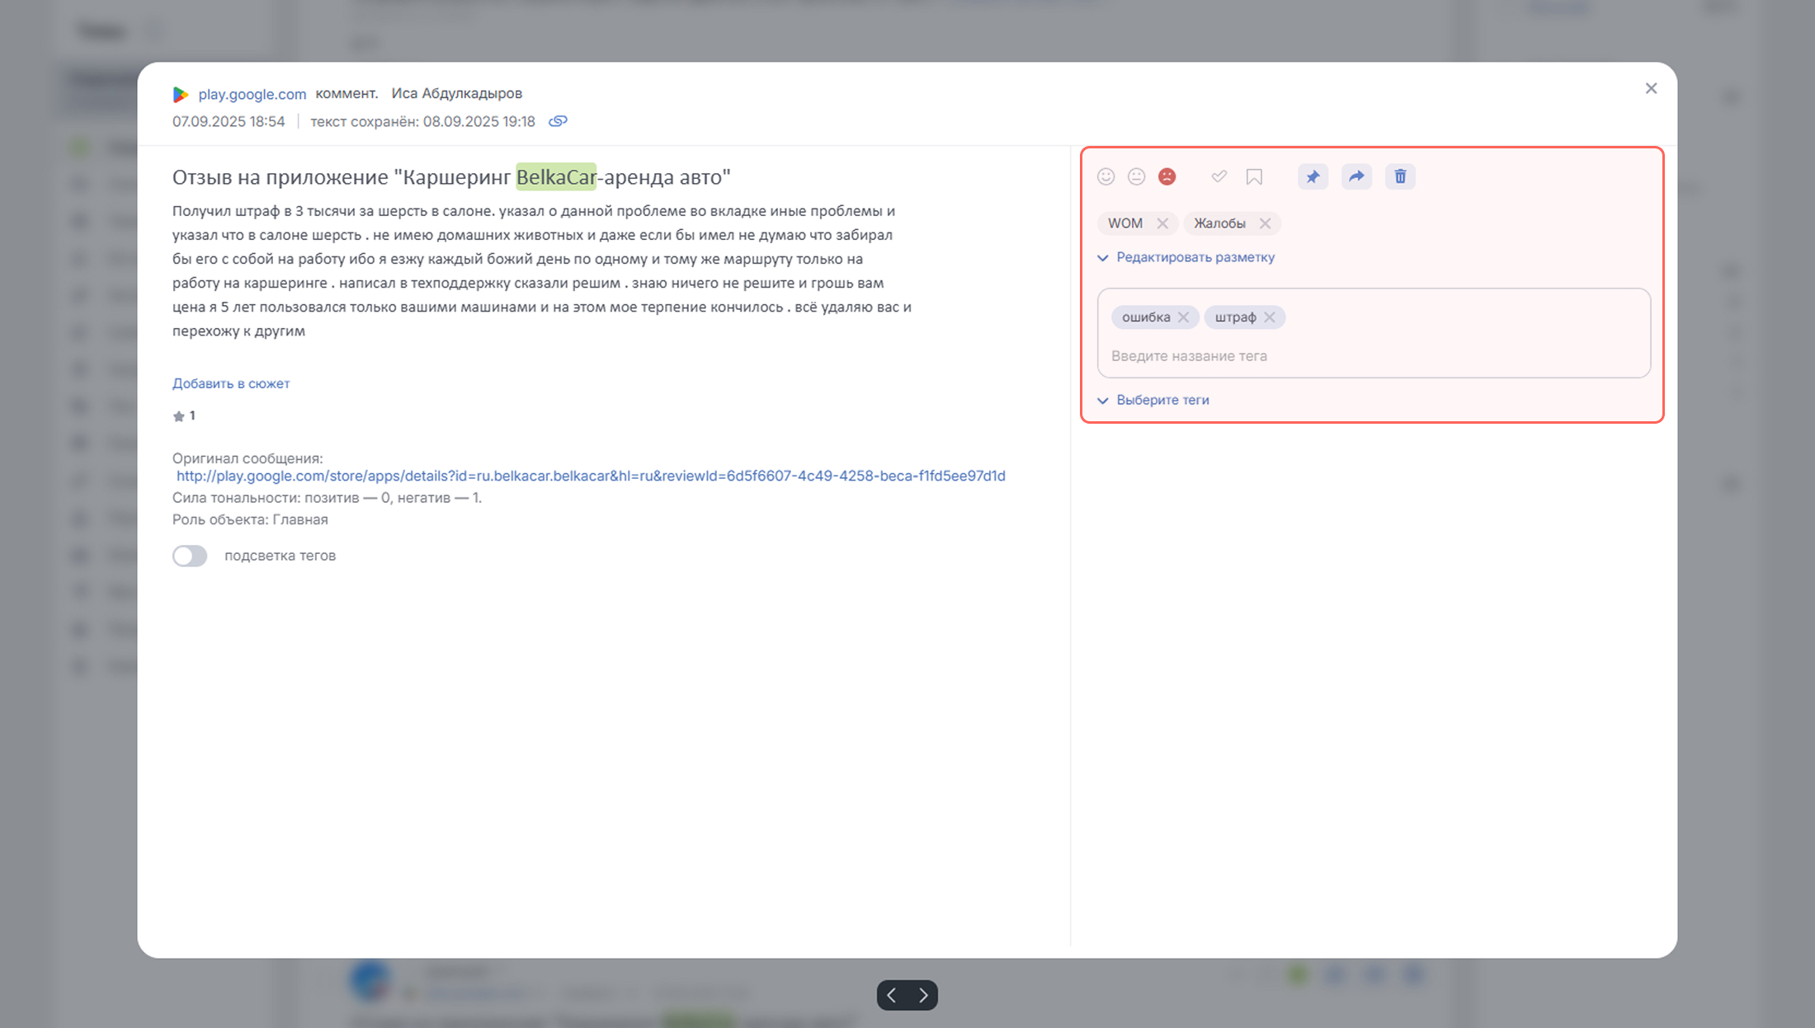Click Добавить в сюжет link
The height and width of the screenshot is (1028, 1815).
(x=231, y=383)
